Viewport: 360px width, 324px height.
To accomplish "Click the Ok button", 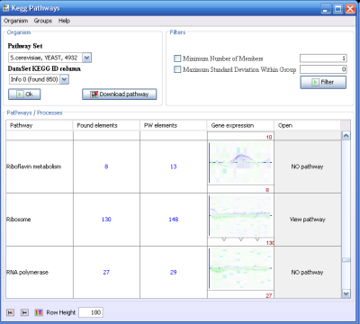I will tap(24, 94).
